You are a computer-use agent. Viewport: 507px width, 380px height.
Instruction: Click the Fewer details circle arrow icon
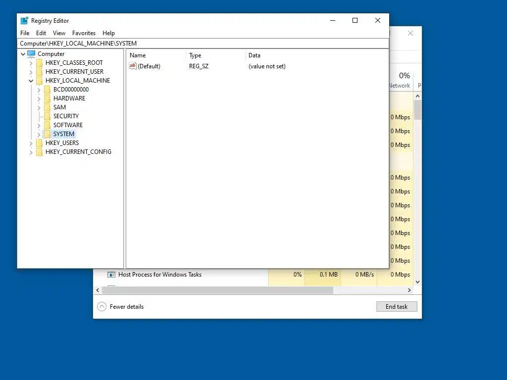101,307
